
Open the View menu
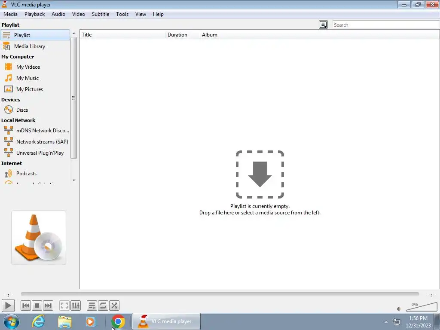coord(141,14)
